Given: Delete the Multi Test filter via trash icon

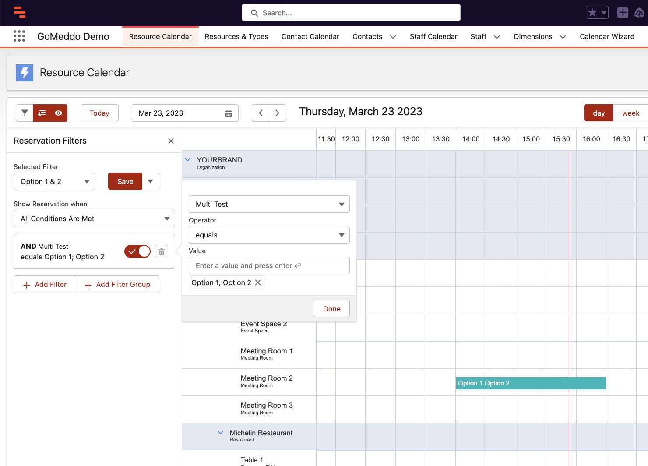Looking at the screenshot, I should click(x=161, y=251).
